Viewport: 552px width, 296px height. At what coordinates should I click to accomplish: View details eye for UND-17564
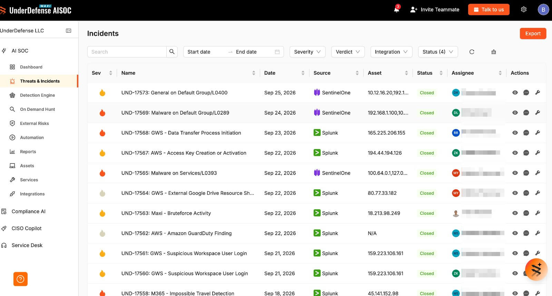coord(515,193)
